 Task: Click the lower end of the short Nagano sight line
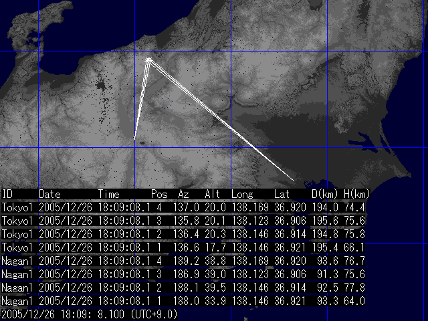(x=134, y=138)
